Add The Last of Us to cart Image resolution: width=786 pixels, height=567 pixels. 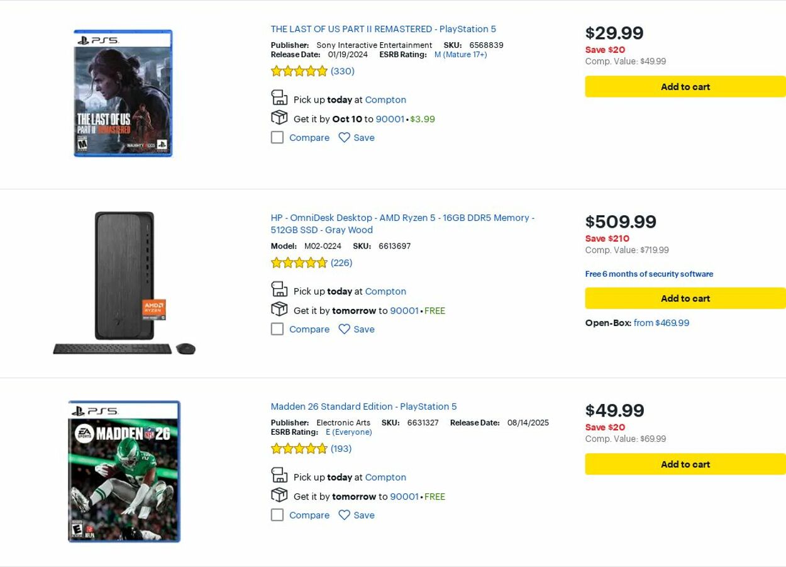[685, 87]
